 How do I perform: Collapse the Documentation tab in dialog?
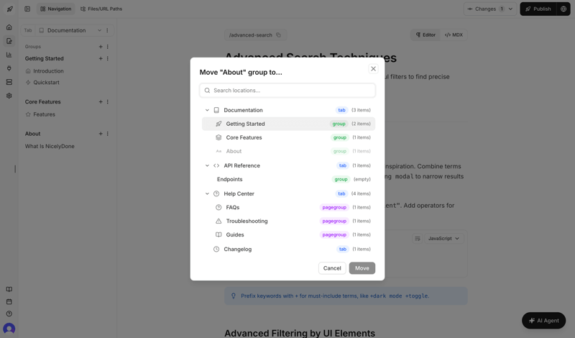coord(207,110)
